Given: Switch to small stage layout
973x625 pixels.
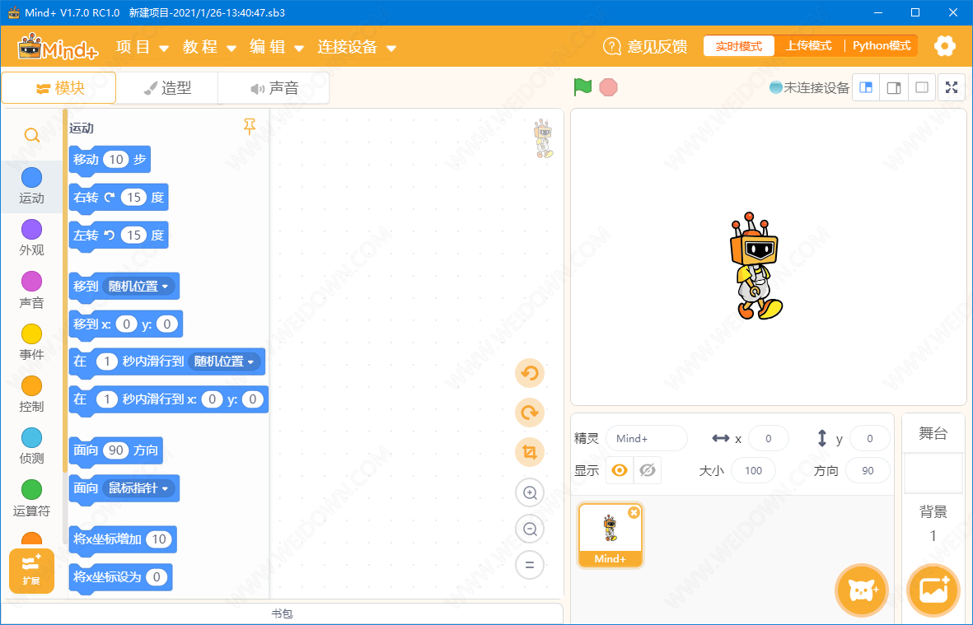Looking at the screenshot, I should [x=866, y=87].
